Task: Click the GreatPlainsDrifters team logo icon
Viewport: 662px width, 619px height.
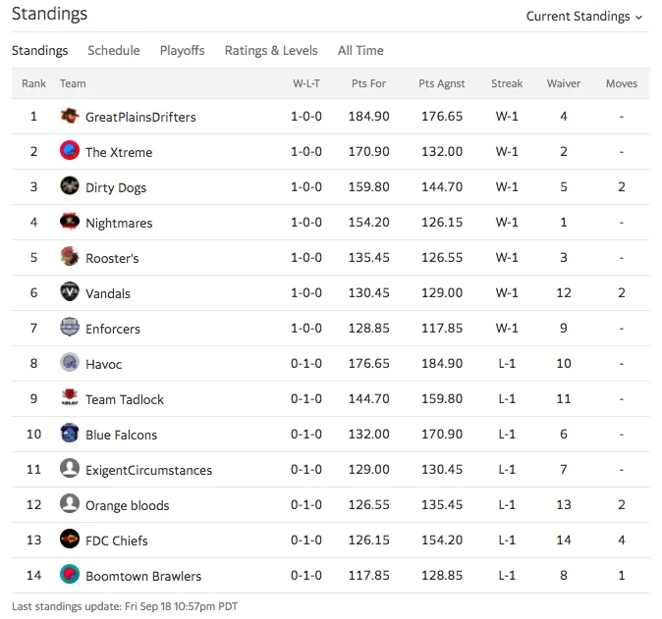Action: [x=70, y=116]
